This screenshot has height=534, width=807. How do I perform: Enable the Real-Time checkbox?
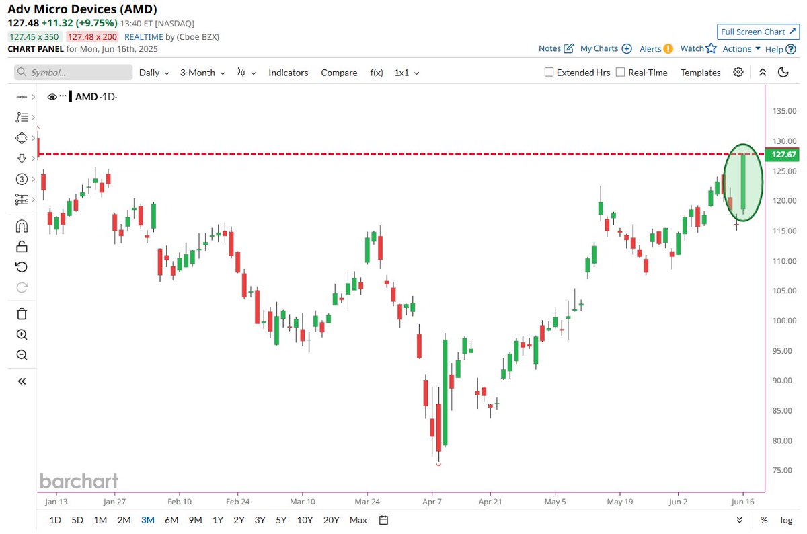click(621, 72)
